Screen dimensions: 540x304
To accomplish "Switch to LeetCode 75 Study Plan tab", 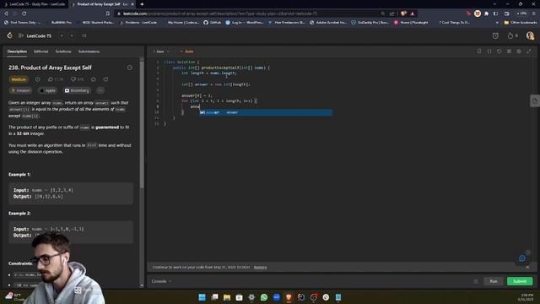I will 35,4.
